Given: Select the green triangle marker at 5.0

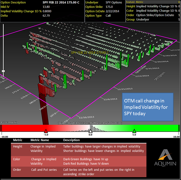Looking at the screenshot, I should coord(134,131).
